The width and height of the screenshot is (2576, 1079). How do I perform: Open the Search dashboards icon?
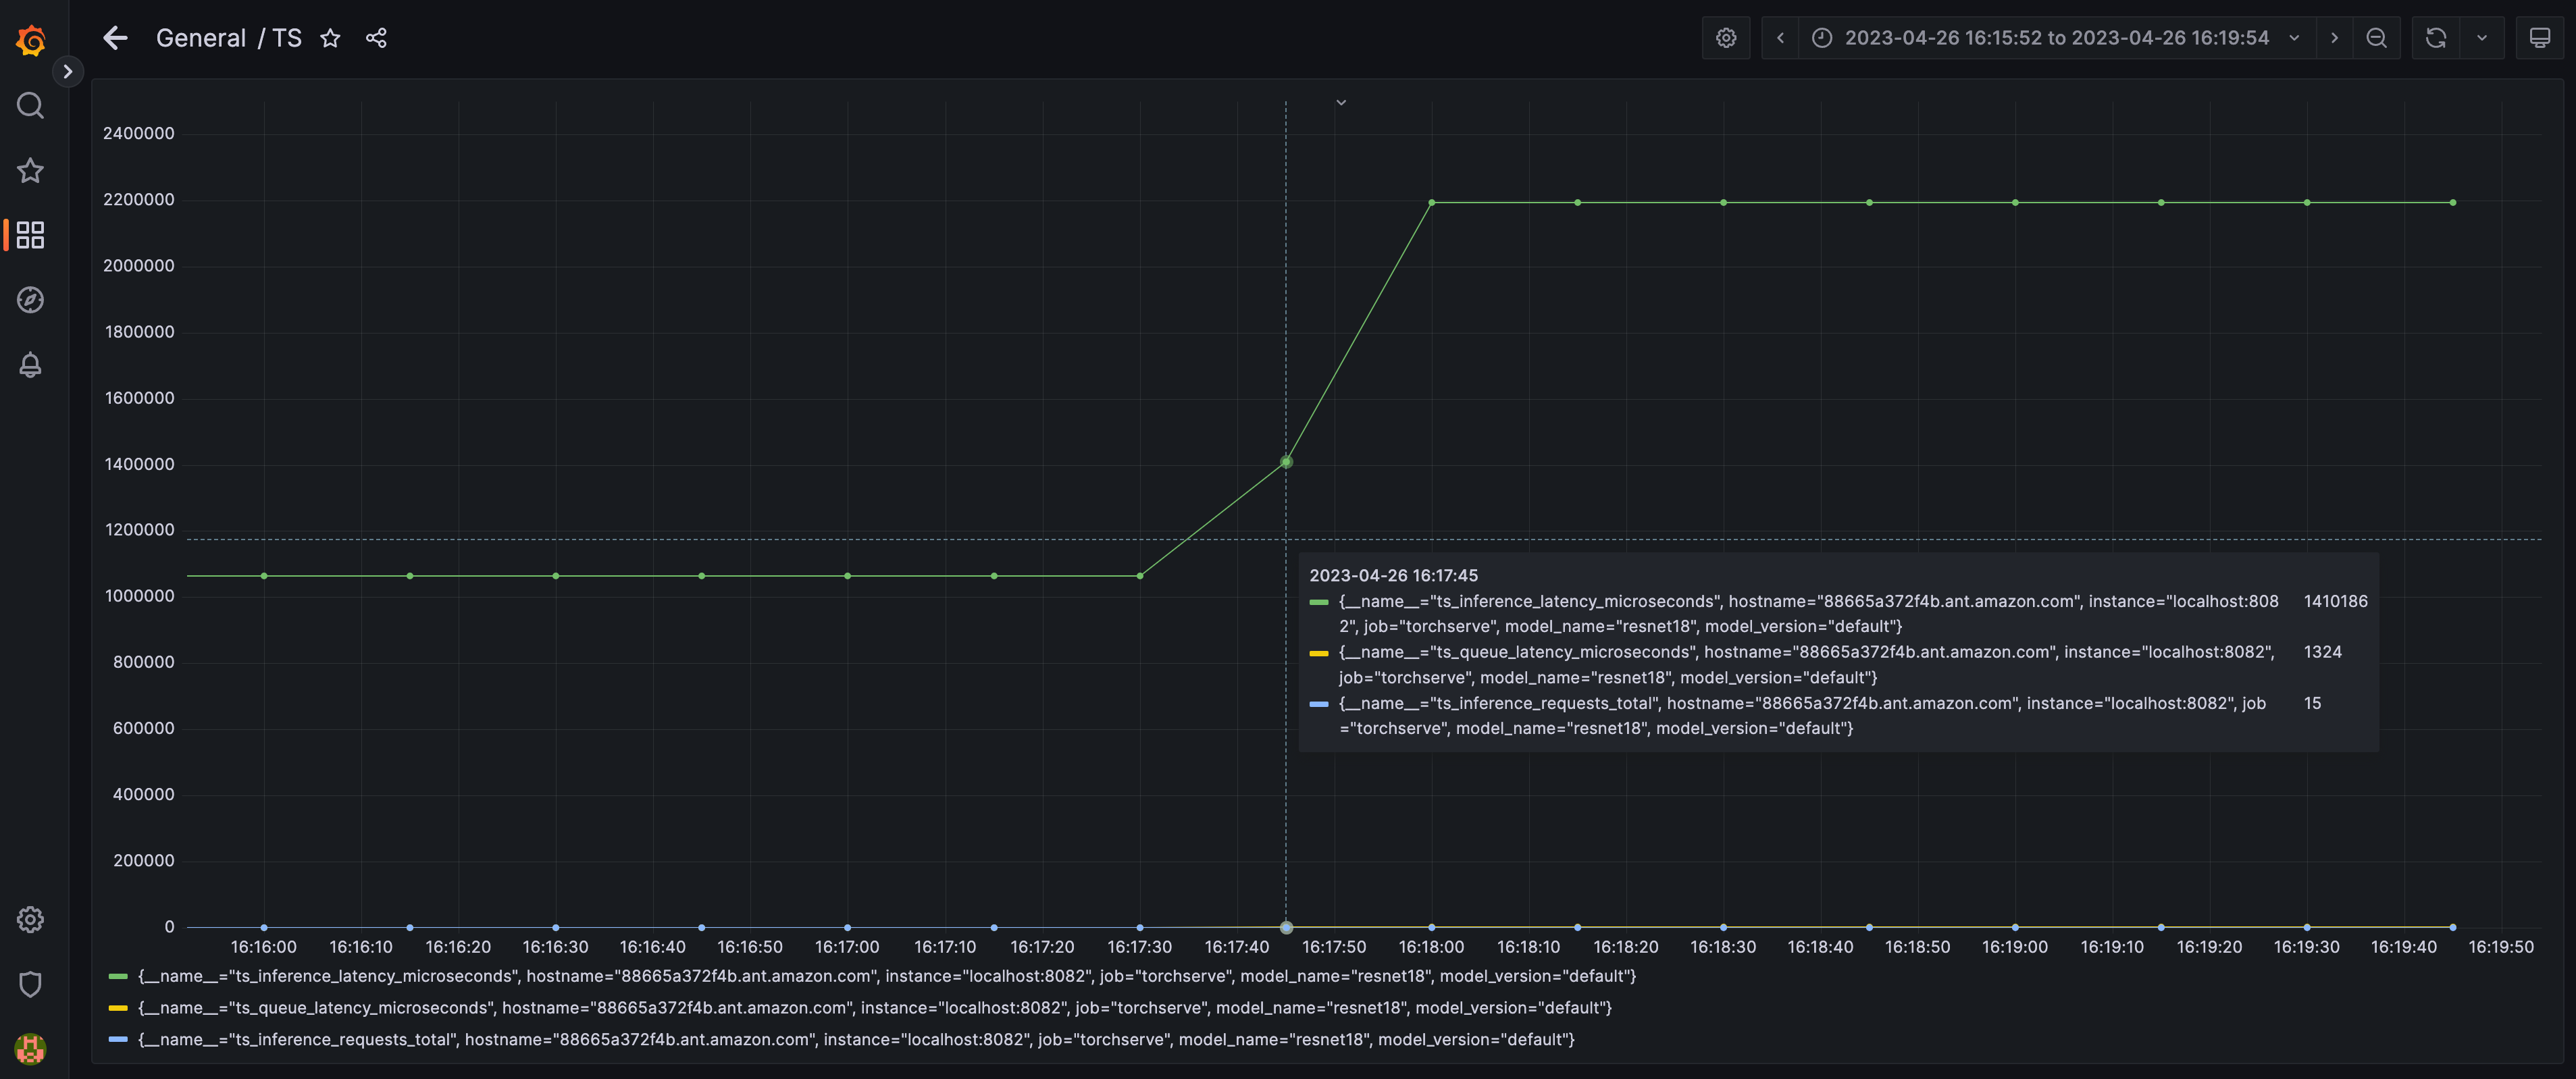coord(31,105)
